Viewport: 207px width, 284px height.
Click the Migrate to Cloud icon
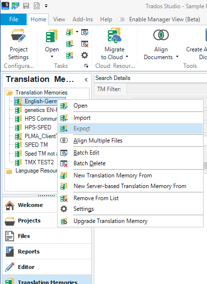114,35
